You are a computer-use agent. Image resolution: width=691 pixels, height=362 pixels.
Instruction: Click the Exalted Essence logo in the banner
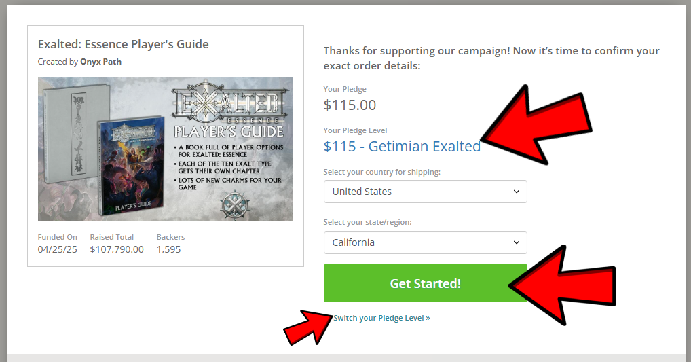pyautogui.click(x=227, y=105)
